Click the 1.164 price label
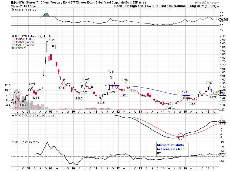Image resolution: width=230 pixels, height=171 pixels. 13,107
